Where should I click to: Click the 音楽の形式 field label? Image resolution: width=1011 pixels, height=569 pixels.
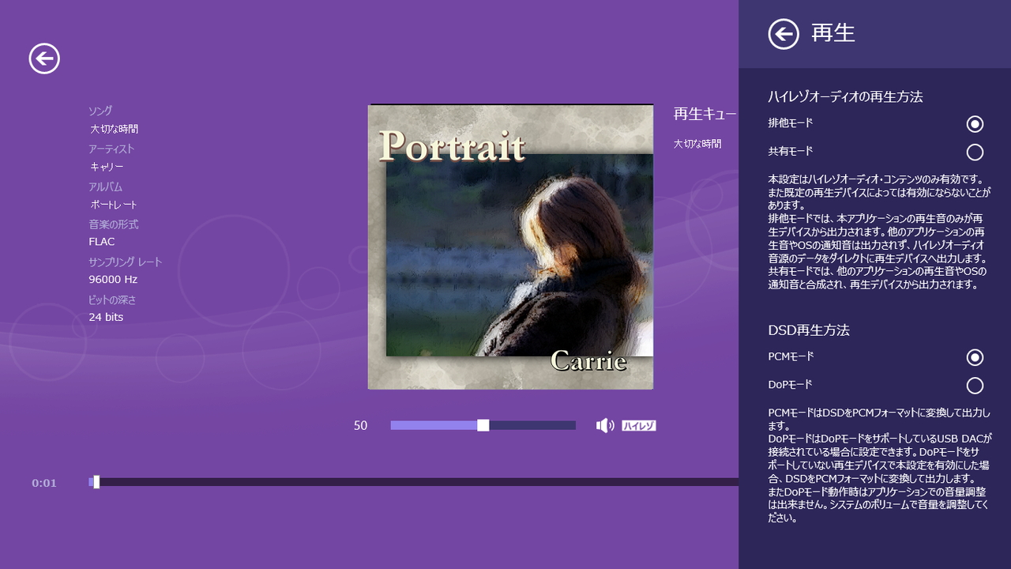pos(113,224)
